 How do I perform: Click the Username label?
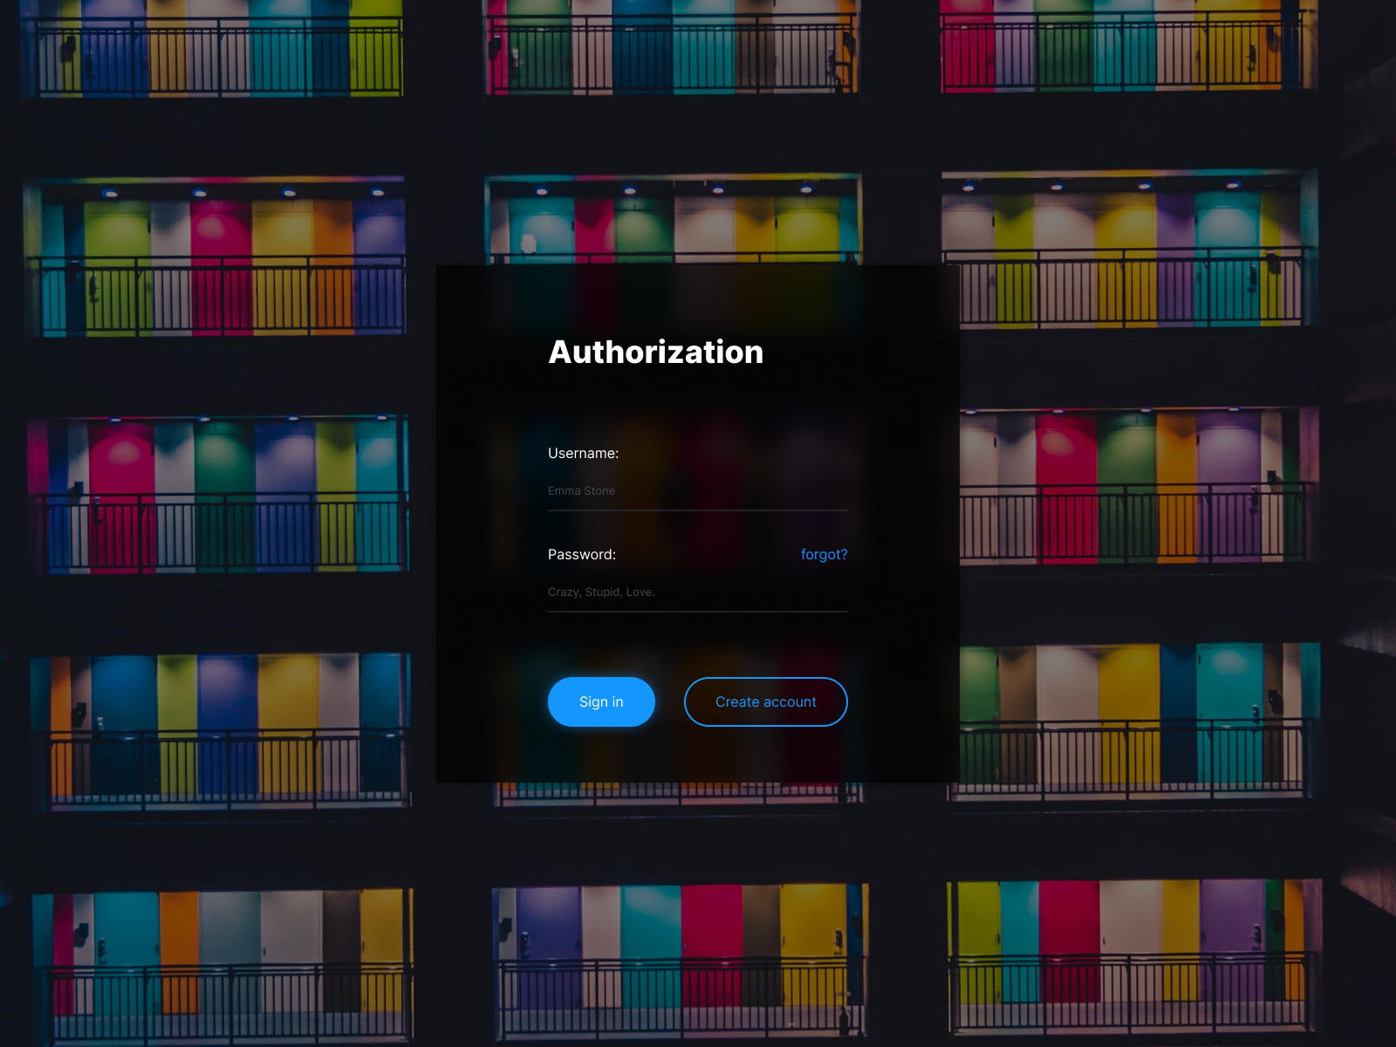point(583,454)
